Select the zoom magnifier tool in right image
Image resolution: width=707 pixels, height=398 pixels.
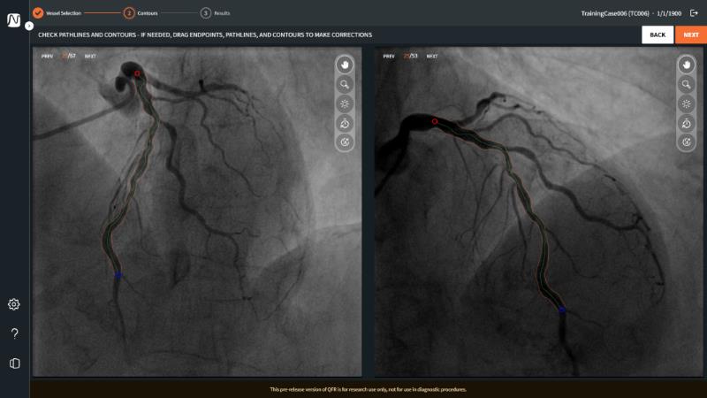[x=686, y=84]
